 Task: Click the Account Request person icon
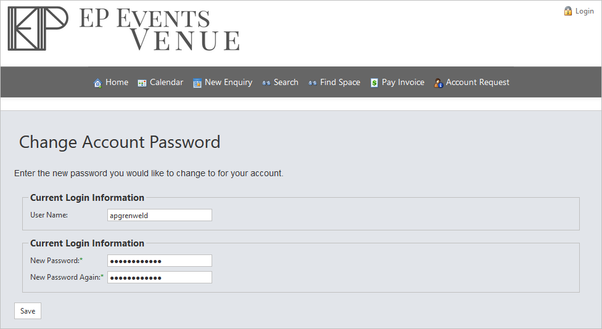pos(439,83)
